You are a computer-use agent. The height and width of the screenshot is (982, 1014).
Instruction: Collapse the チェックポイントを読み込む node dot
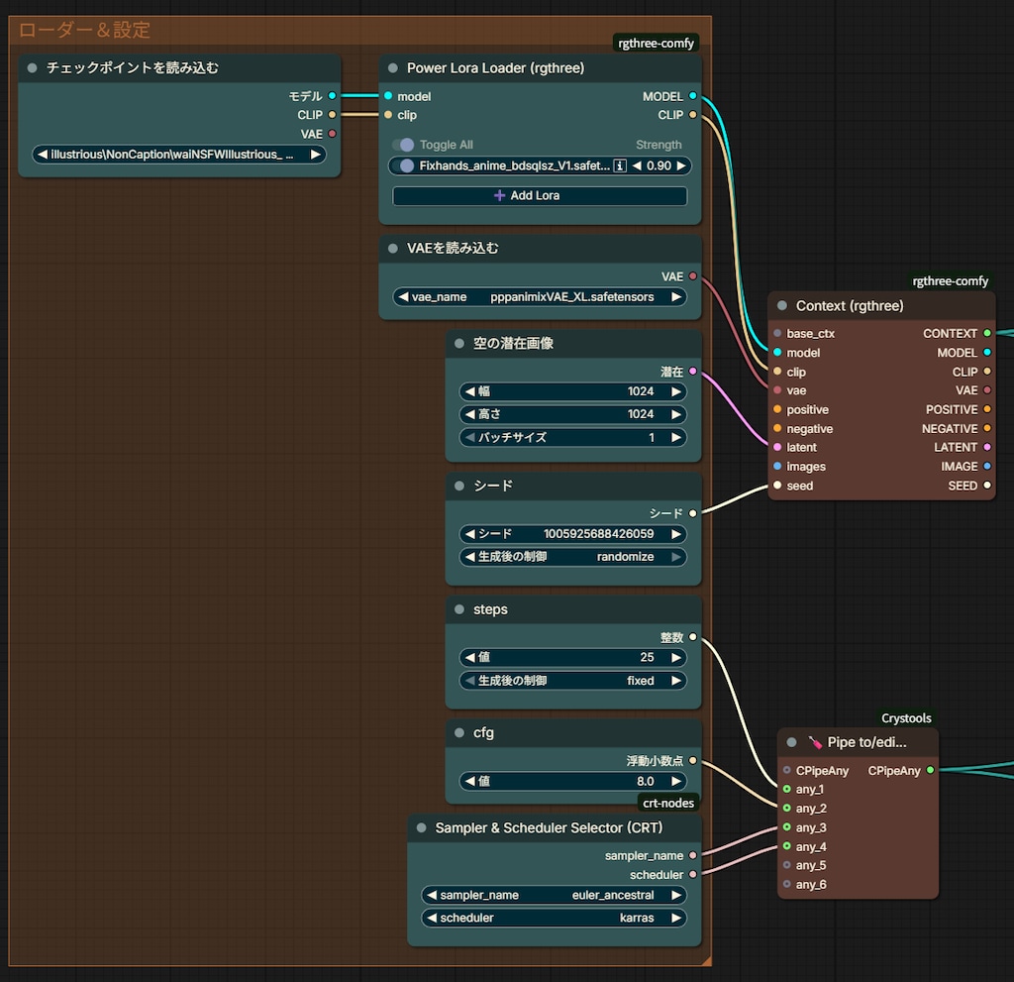(32, 68)
